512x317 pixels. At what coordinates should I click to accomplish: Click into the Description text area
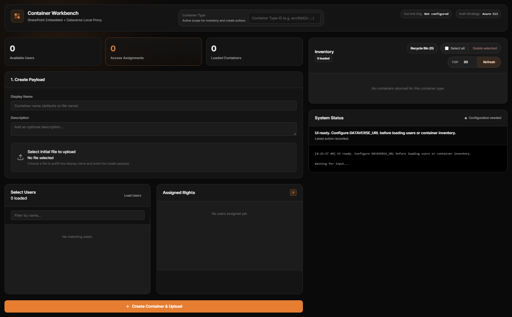154,129
